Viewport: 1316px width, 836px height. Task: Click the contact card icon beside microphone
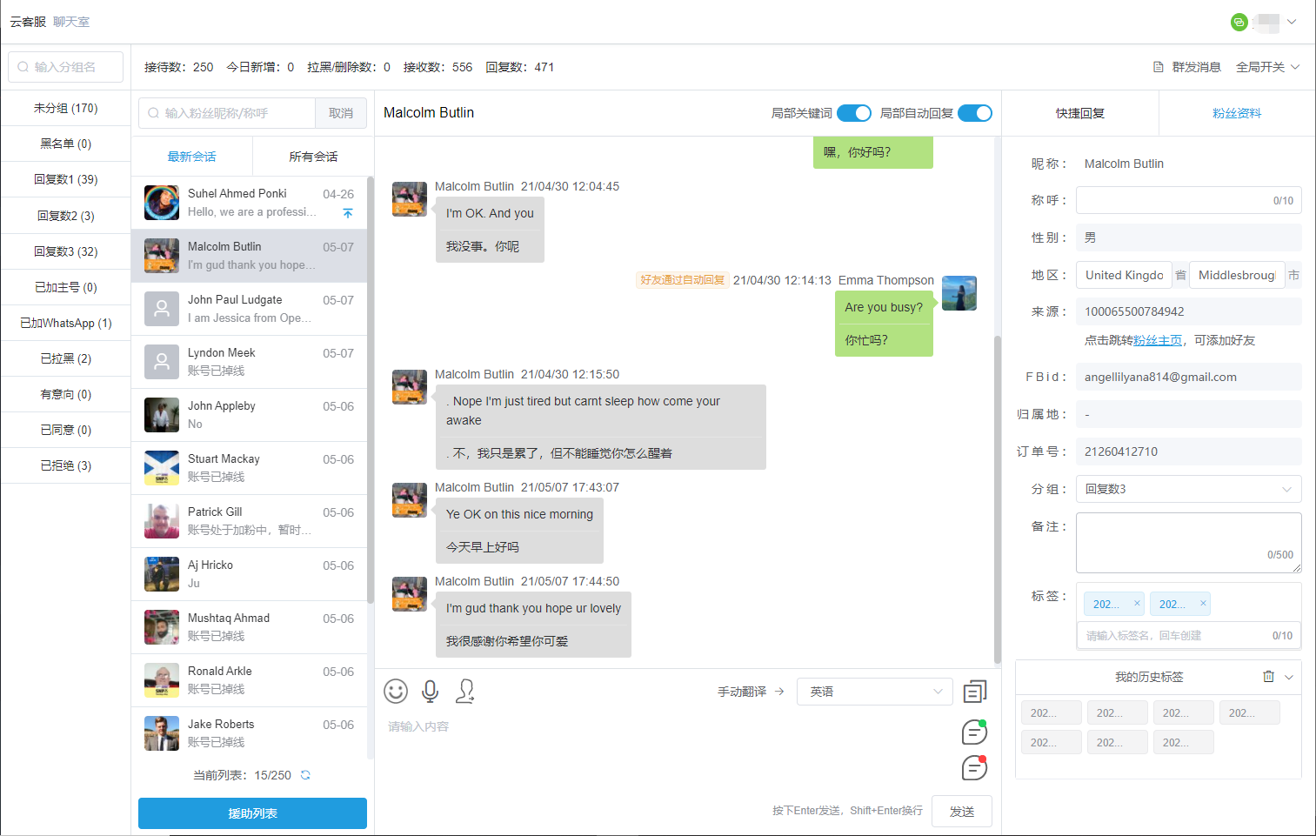click(x=465, y=691)
